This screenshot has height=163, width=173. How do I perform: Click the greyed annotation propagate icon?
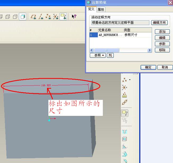pos(125,121)
